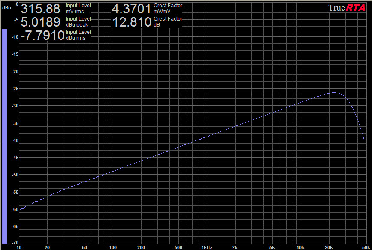Screen dimensions: 372x250
Task: Click the 1kHz frequency axis label
Action: pyautogui.click(x=207, y=247)
